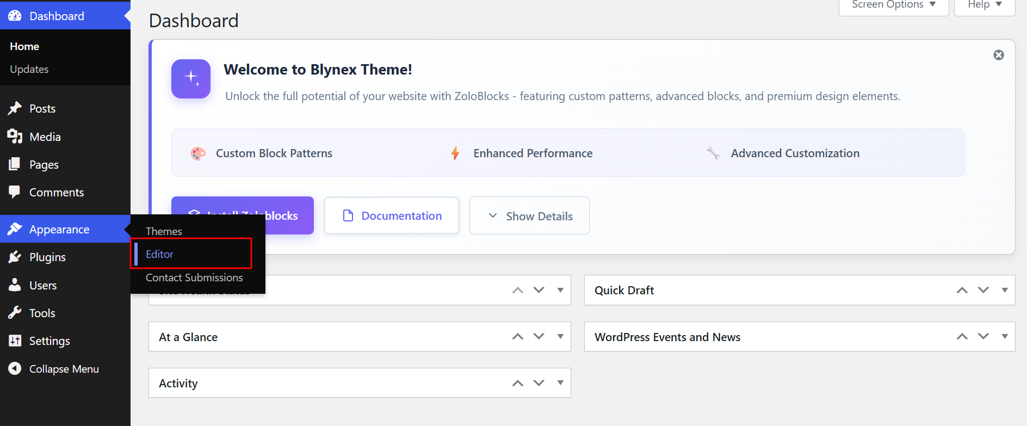Click the Pages icon in sidebar
Image resolution: width=1027 pixels, height=426 pixels.
tap(15, 164)
